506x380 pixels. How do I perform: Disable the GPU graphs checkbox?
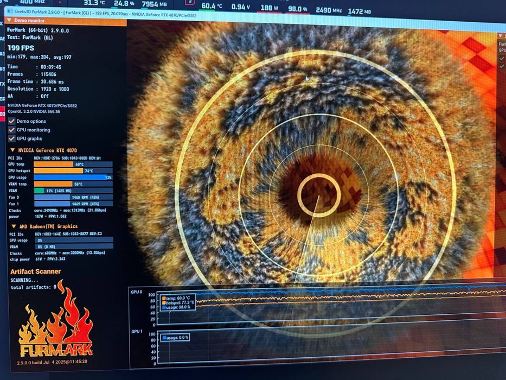click(x=11, y=138)
